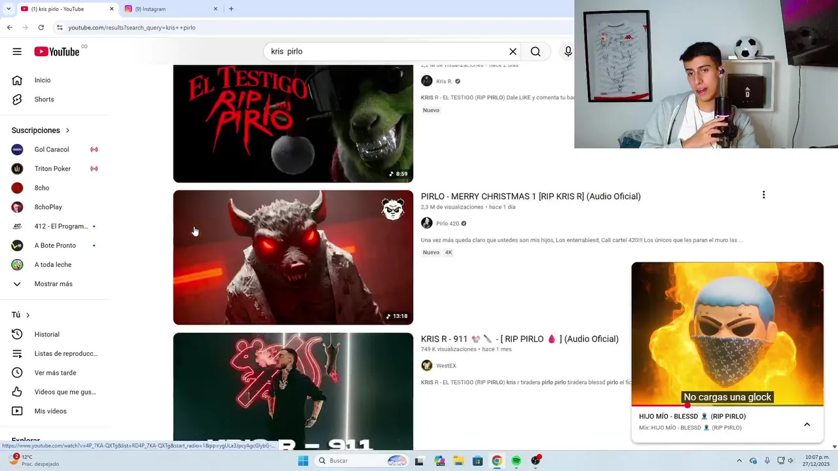This screenshot has width=838, height=471.
Task: Click the EL TESTIGO RIP PIRLO thumbnail
Action: click(293, 124)
